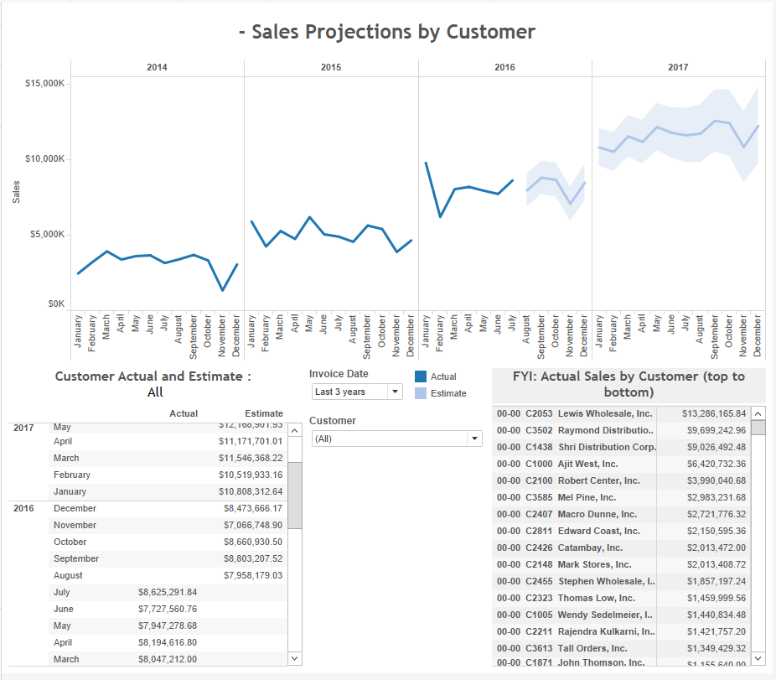Click the 2017 year column header
The height and width of the screenshot is (680, 776).
[x=678, y=67]
